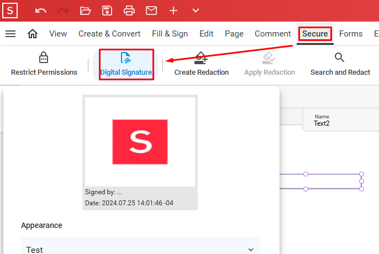
Task: Save the document
Action: tap(107, 11)
